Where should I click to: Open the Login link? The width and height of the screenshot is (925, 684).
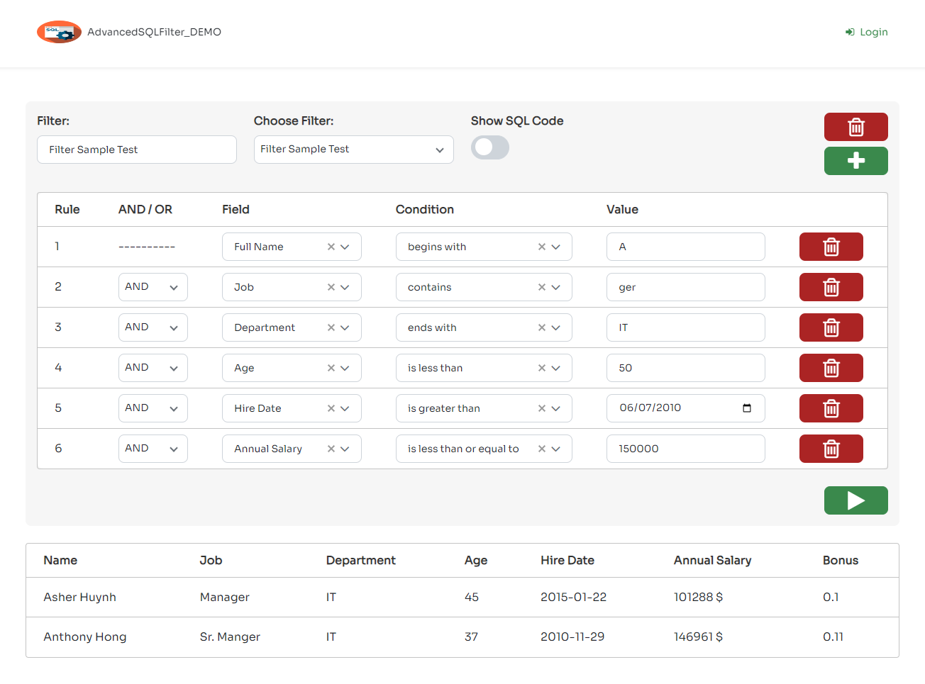[x=867, y=32]
